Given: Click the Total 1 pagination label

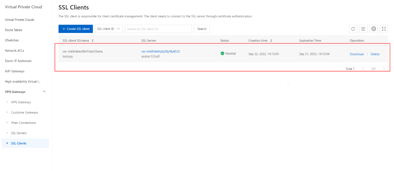Looking at the screenshot, I should pos(350,69).
